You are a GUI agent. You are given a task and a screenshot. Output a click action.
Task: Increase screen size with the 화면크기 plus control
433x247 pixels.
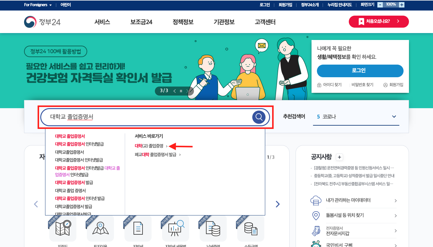pyautogui.click(x=402, y=5)
